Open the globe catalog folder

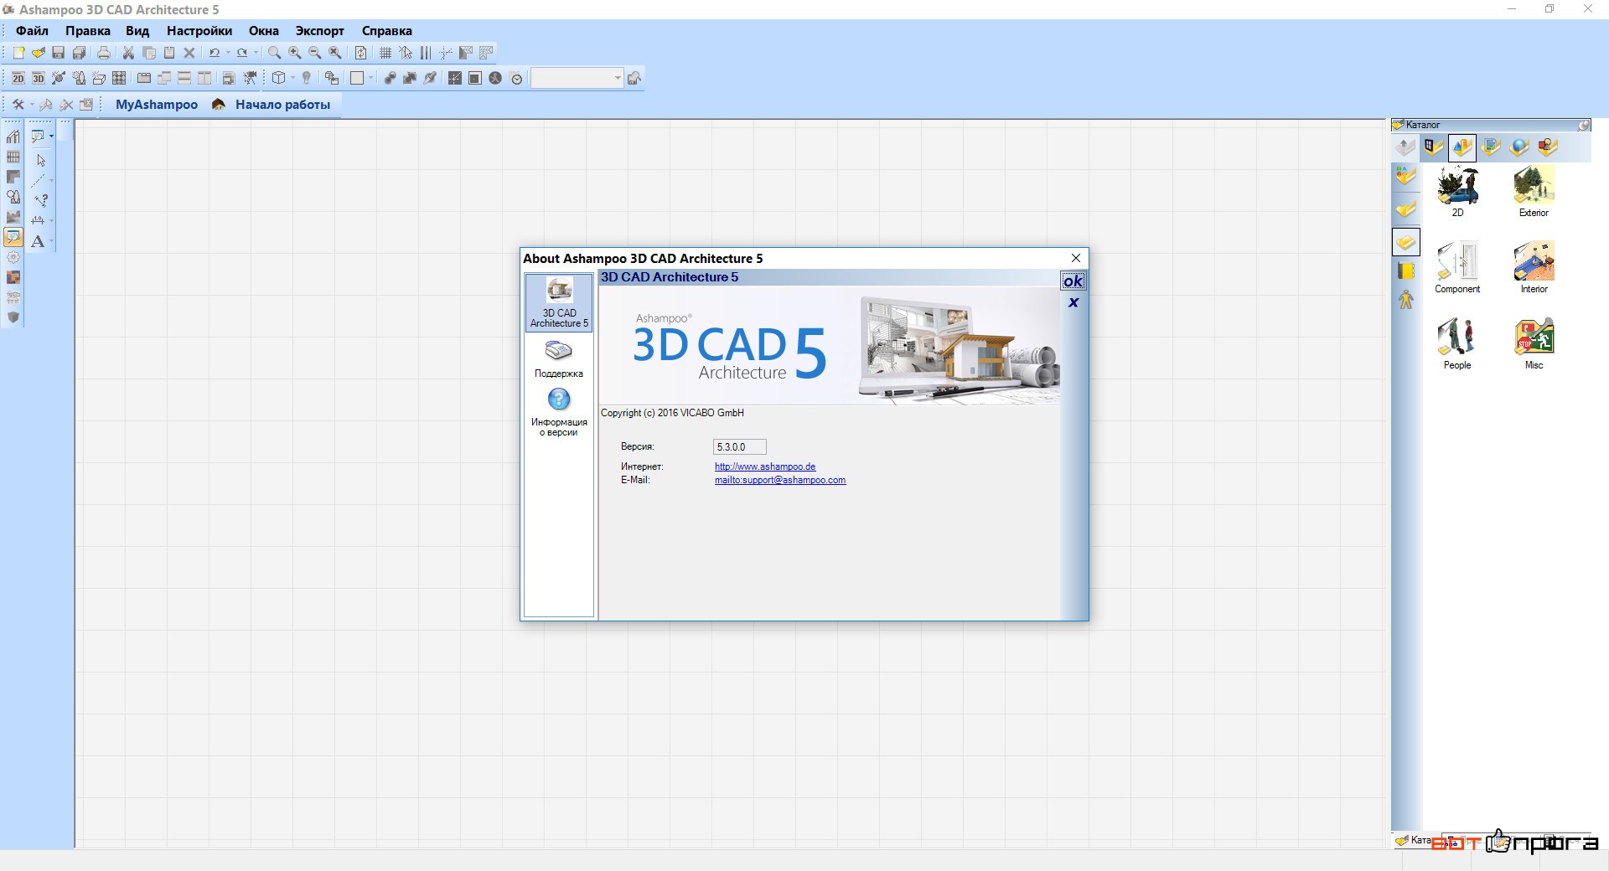[x=1519, y=148]
